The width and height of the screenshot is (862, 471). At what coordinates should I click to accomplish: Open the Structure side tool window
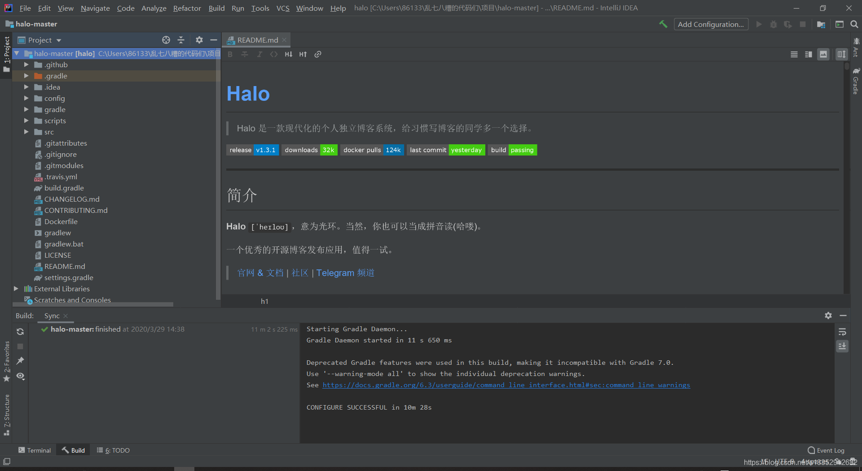pyautogui.click(x=6, y=415)
